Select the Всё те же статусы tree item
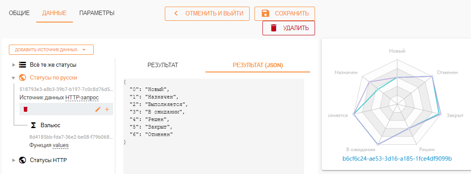 click(x=53, y=64)
